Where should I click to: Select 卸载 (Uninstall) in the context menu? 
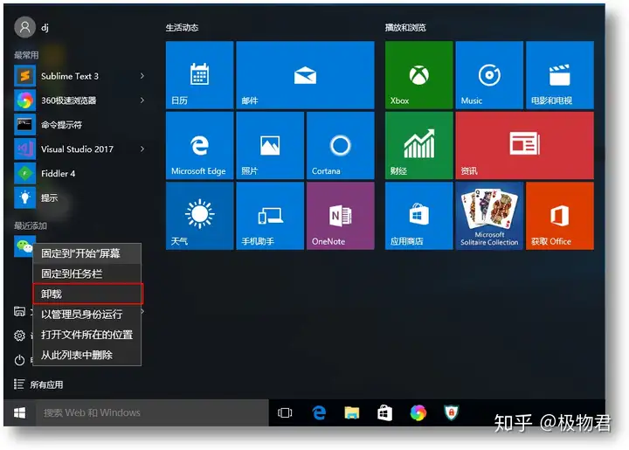(87, 294)
